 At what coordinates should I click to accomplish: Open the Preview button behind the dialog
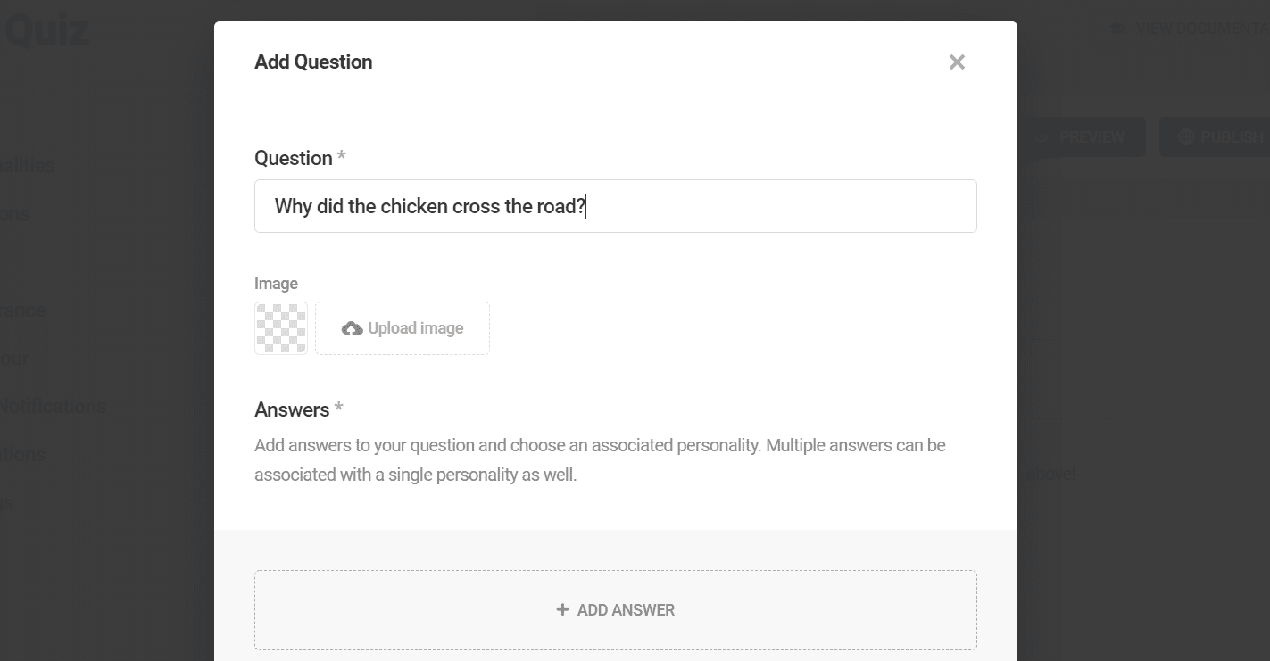(1082, 137)
